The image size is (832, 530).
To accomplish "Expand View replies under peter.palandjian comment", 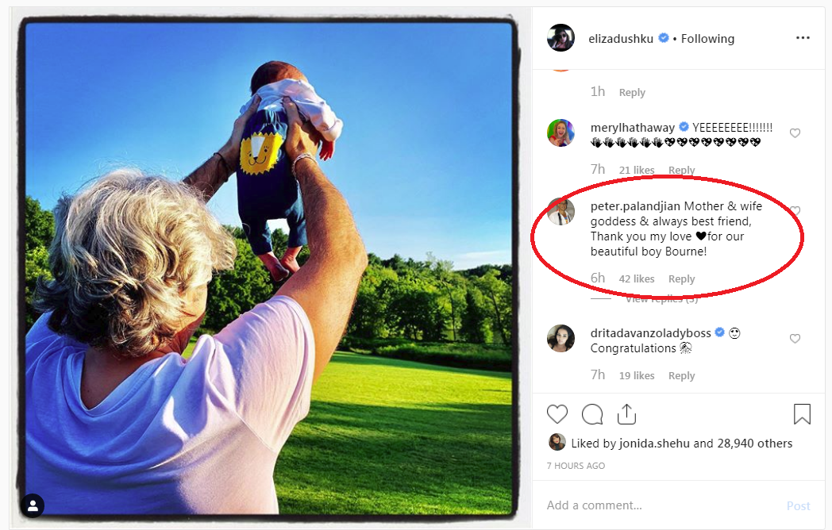I will pos(661,299).
